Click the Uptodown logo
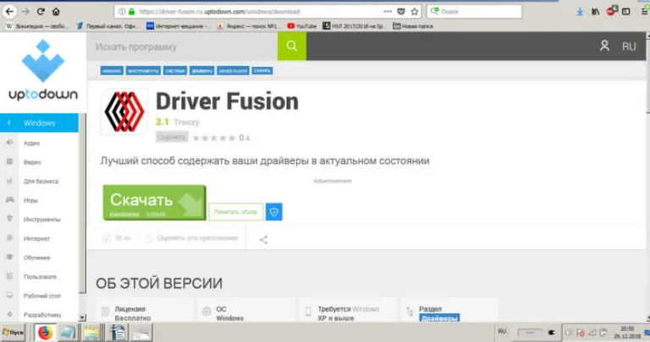 [43, 70]
